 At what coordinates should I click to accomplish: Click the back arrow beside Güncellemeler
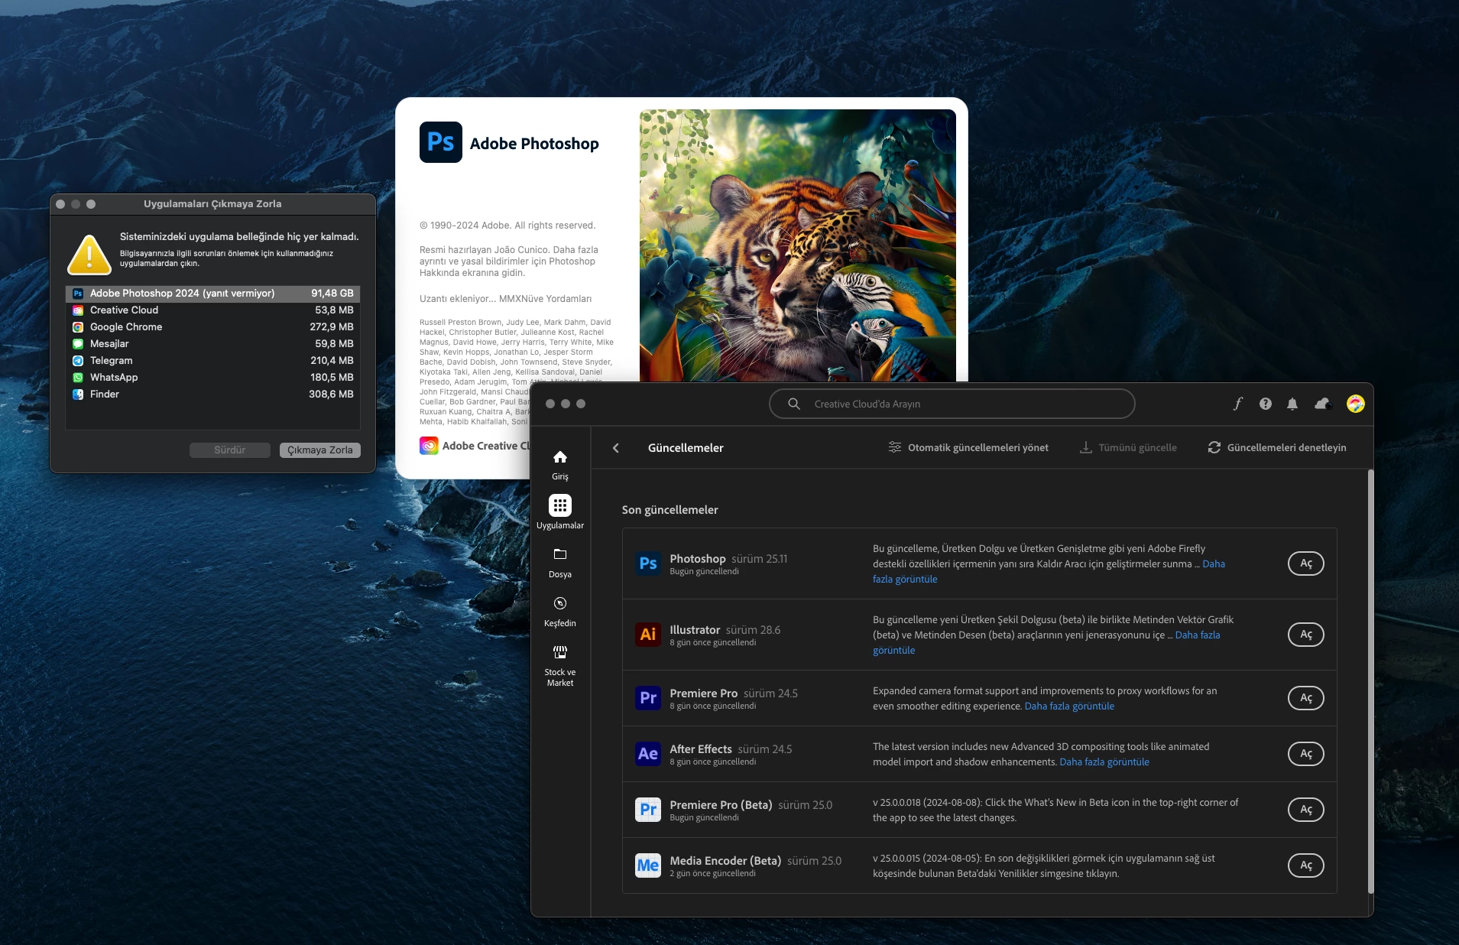coord(616,448)
